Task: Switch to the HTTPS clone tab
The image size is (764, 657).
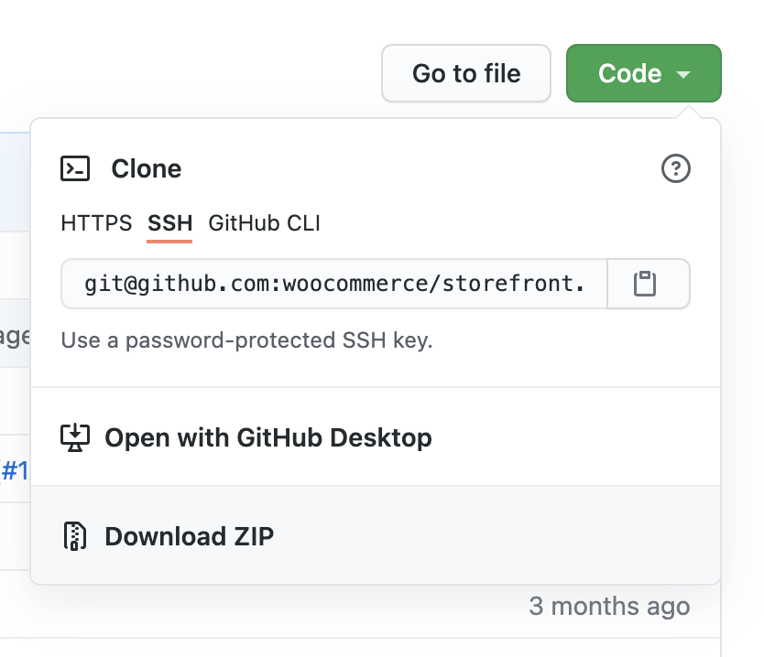Action: pos(95,222)
